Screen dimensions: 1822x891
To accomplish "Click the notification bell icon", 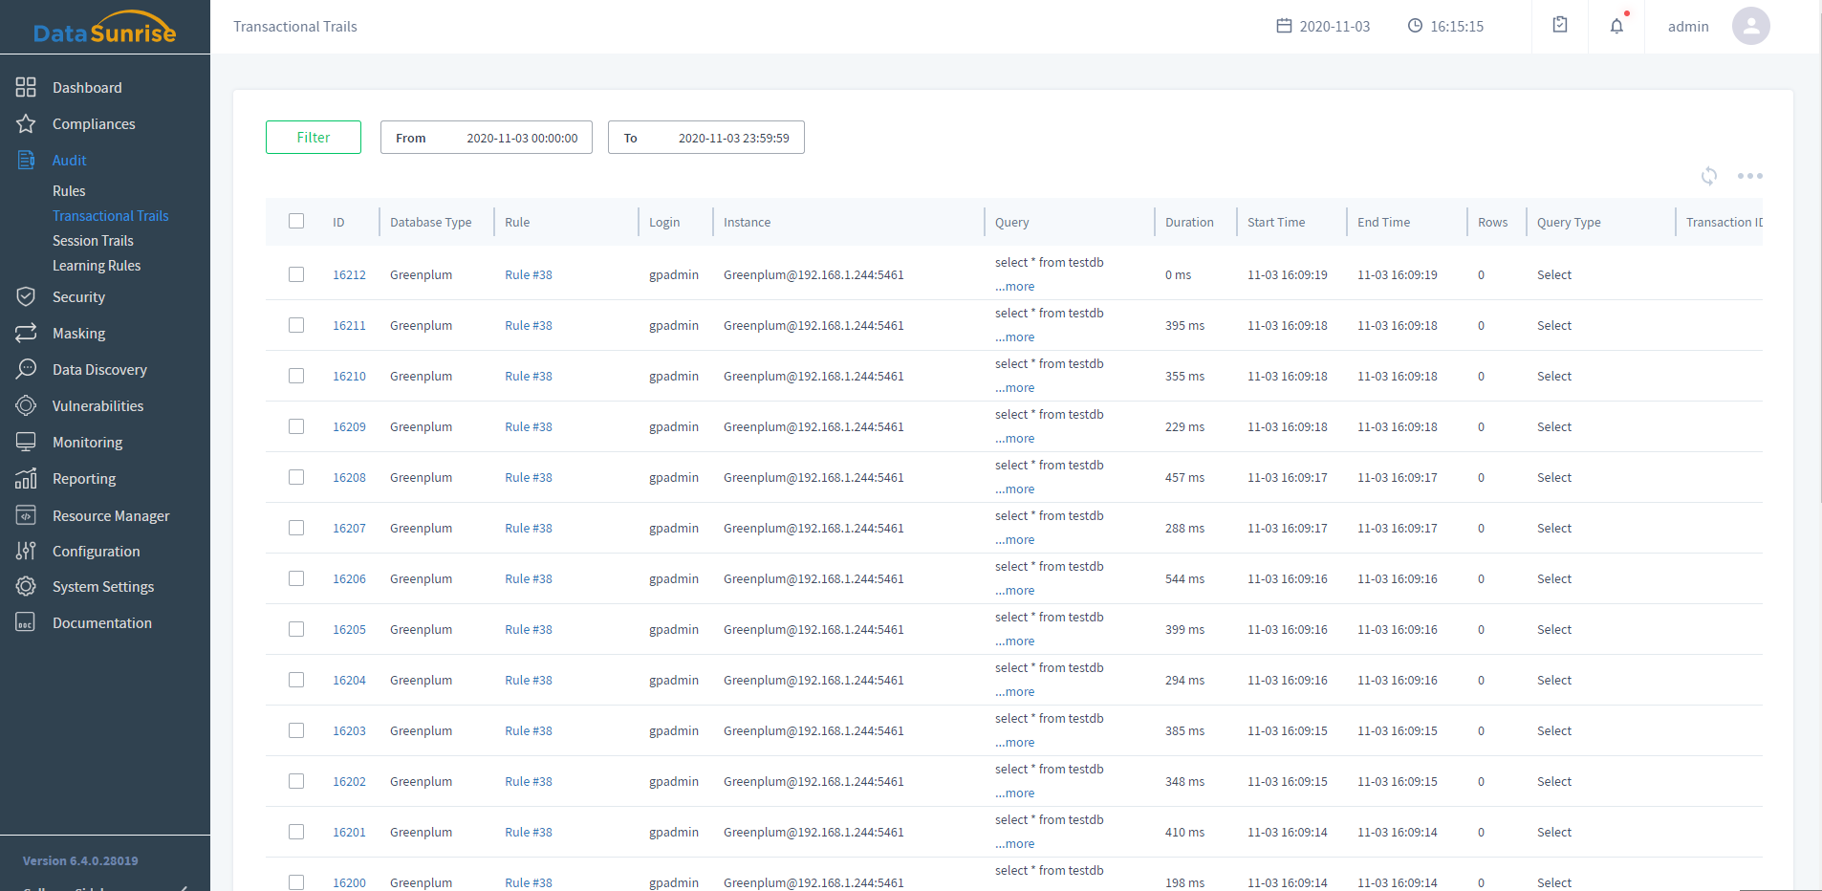I will pyautogui.click(x=1616, y=26).
